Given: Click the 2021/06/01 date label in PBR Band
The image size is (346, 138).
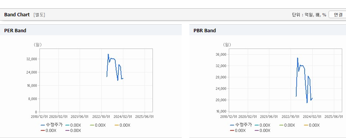Looking at the screenshot, I should [269, 116].
